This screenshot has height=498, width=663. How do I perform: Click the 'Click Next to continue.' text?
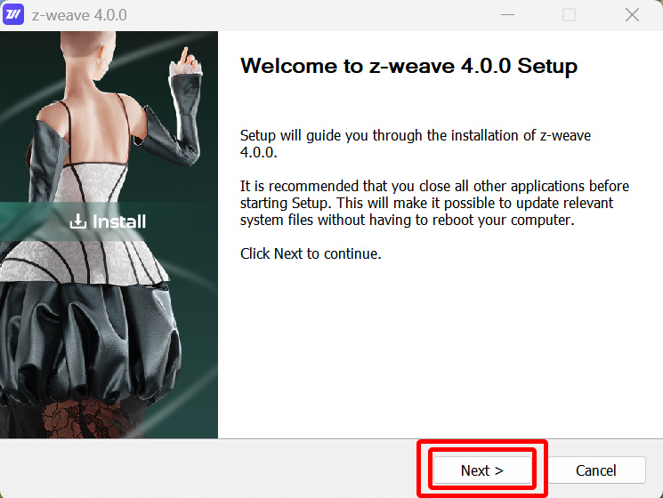[311, 253]
